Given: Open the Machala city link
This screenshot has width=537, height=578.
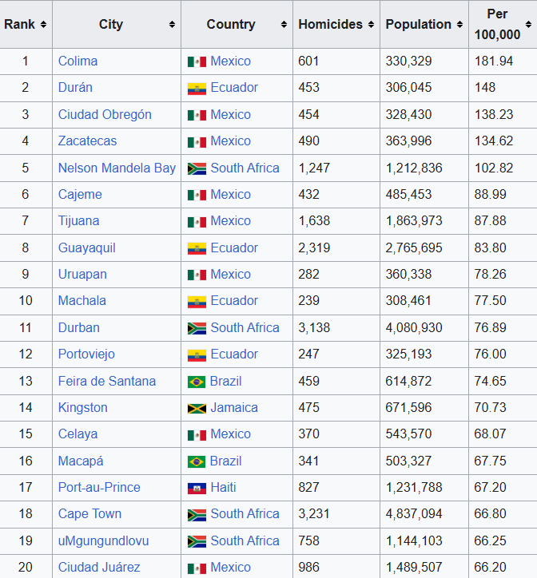Looking at the screenshot, I should [82, 300].
